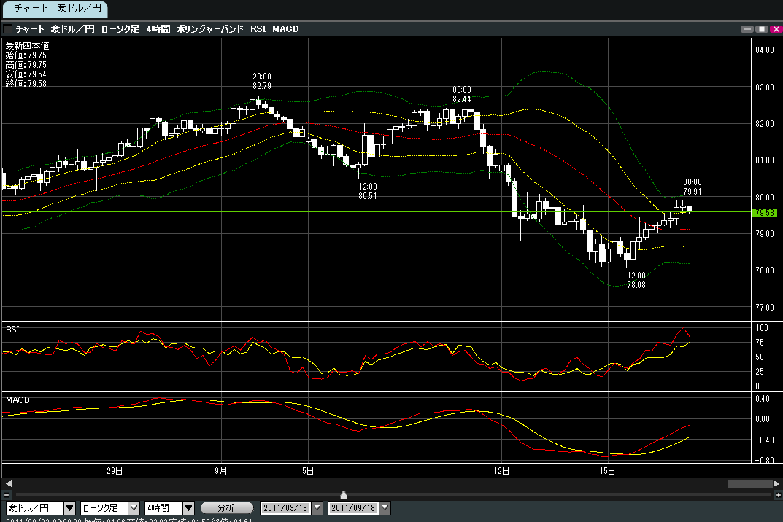The width and height of the screenshot is (783, 522).
Task: Click the right scroll arrow of chart
Action: point(776,483)
